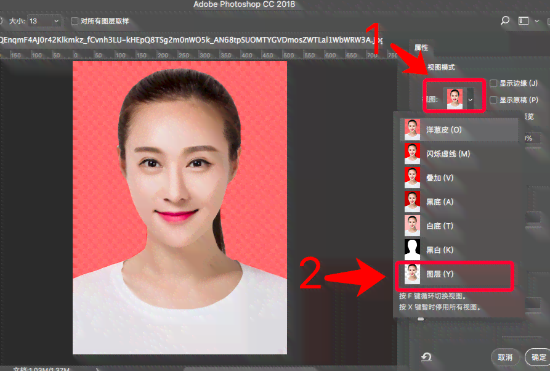Expand the workspace layout dropdown arrow

[536, 21]
